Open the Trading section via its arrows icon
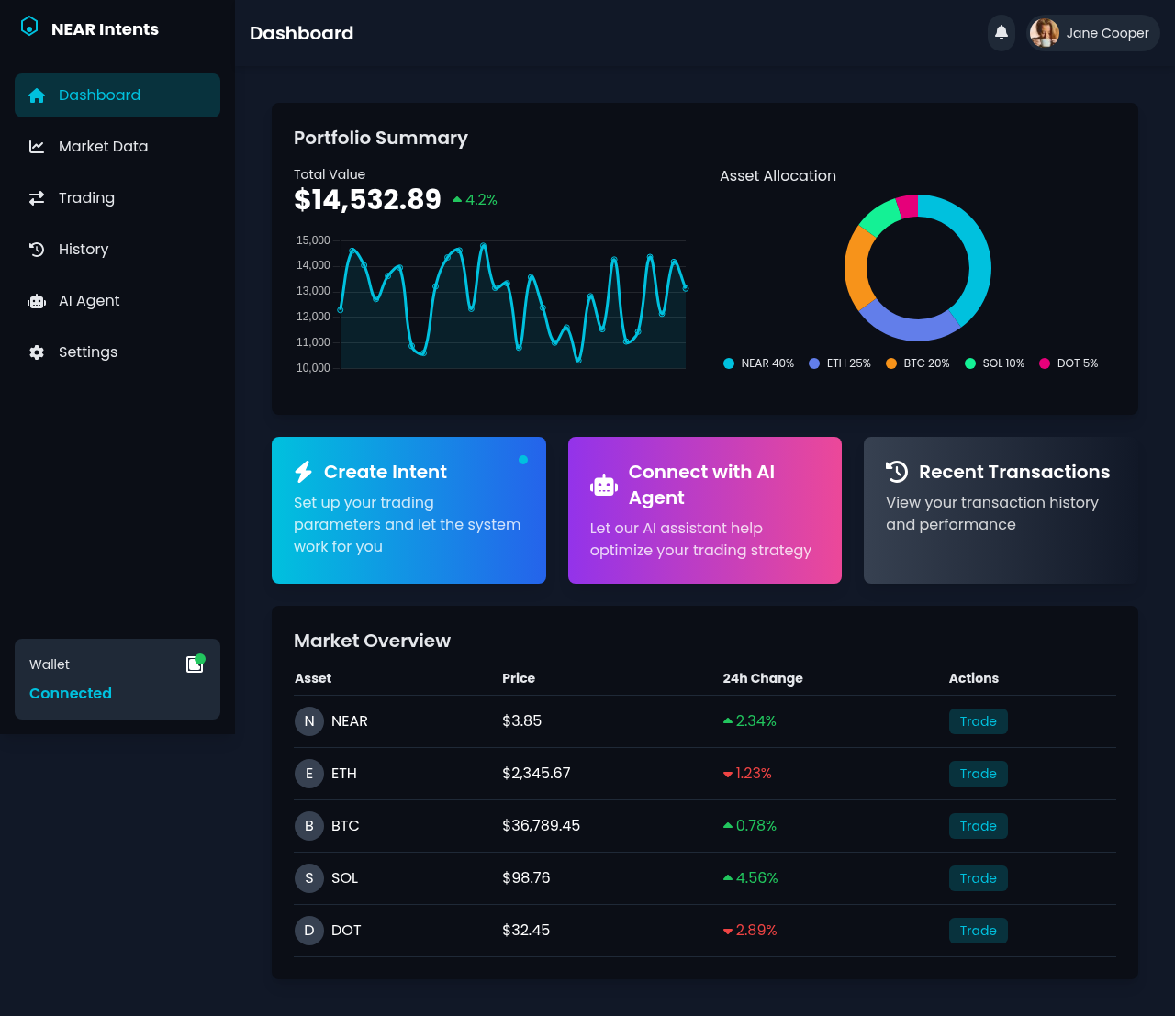Image resolution: width=1175 pixels, height=1016 pixels. coord(37,197)
